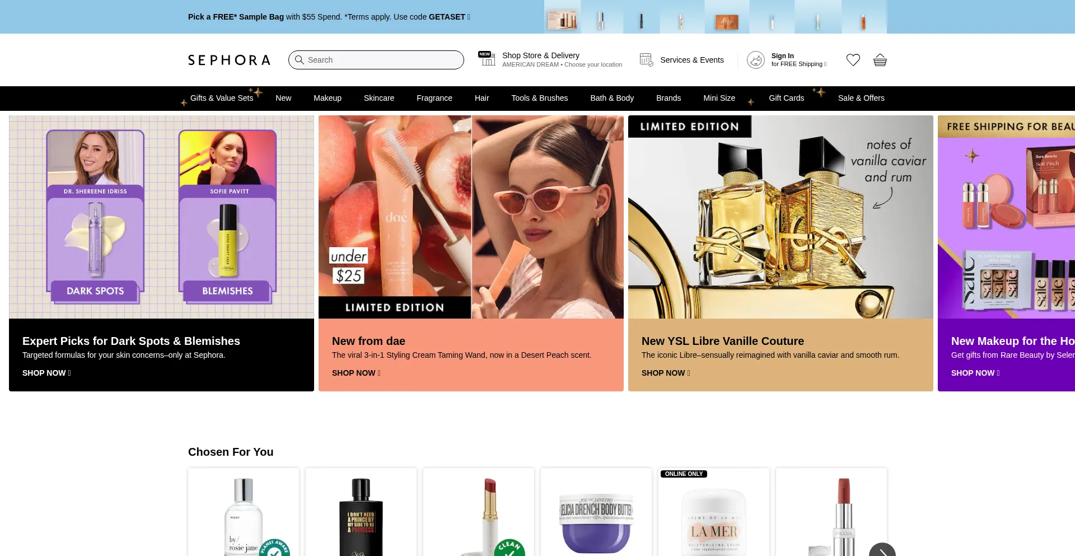The image size is (1075, 556).
Task: Select the Gift Cards nav item
Action: coord(786,98)
